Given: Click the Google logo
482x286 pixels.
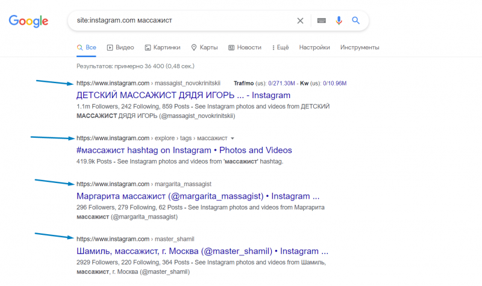Looking at the screenshot, I should click(x=28, y=21).
